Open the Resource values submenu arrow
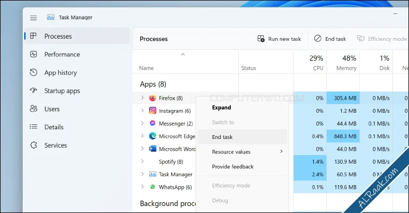The width and height of the screenshot is (409, 213). tap(281, 152)
